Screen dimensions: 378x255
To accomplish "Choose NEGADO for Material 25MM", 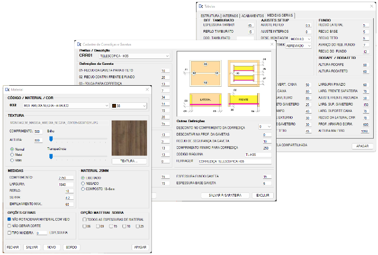I will (x=83, y=184).
